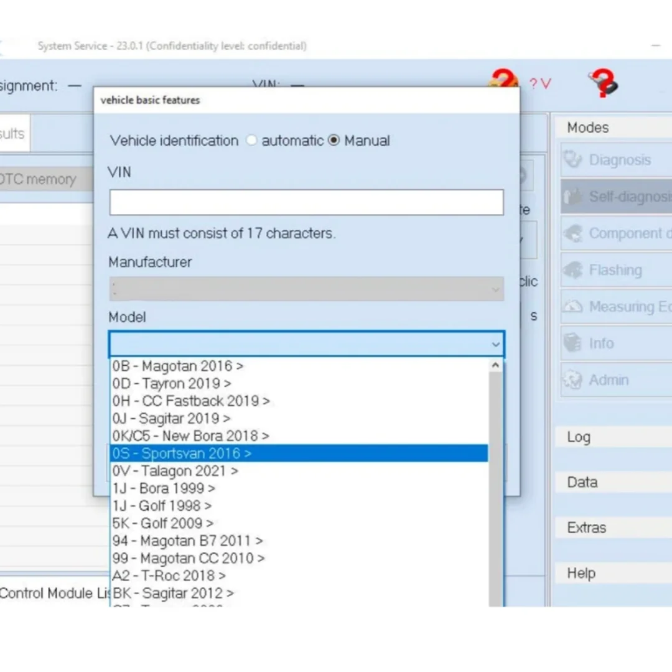672x672 pixels.
Task: Choose BK - Sagitar 2012 model
Action: tap(299, 593)
